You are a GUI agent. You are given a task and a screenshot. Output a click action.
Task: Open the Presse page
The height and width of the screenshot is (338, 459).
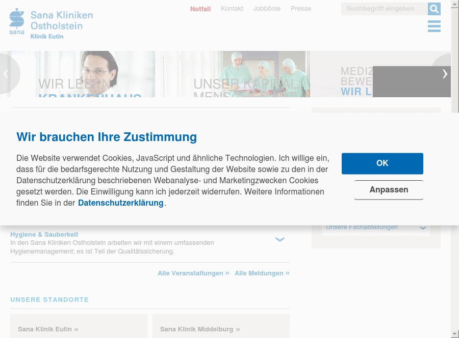301,9
